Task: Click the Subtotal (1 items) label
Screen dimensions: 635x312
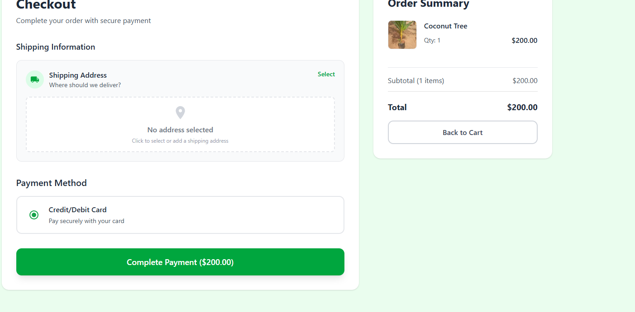Action: click(x=416, y=81)
